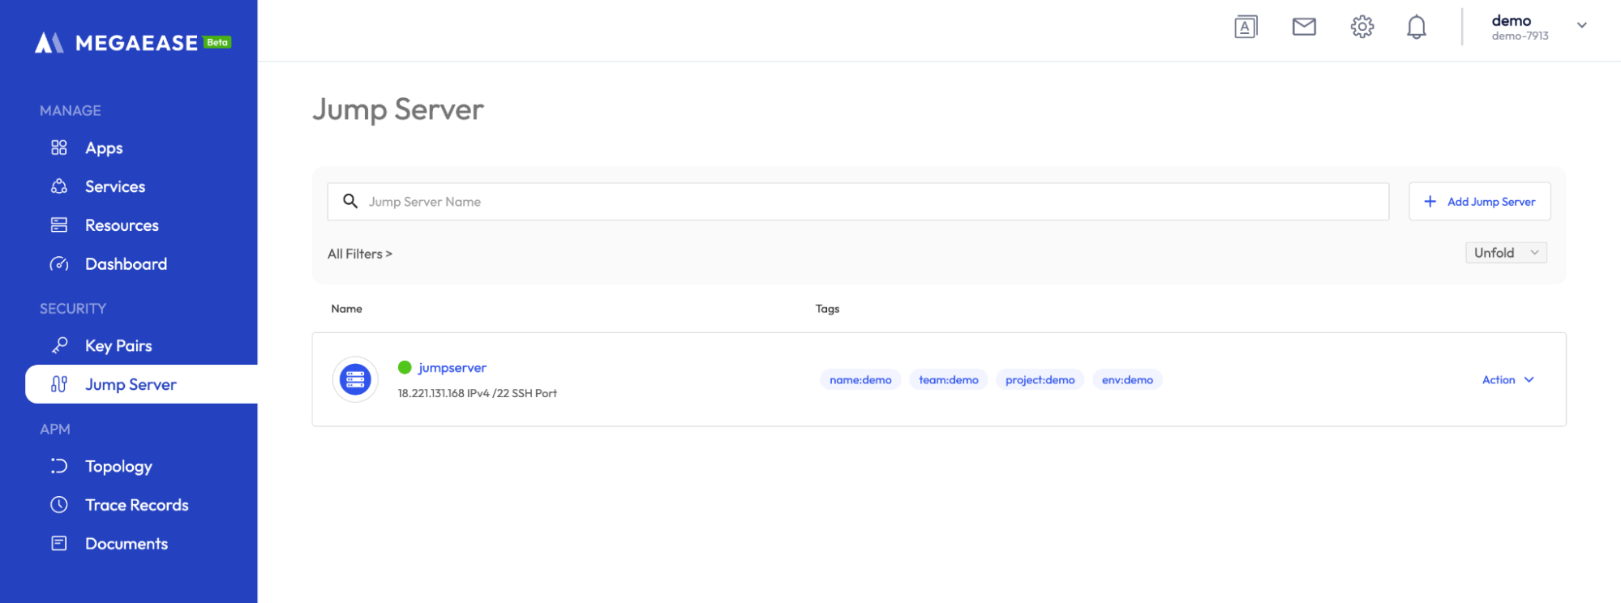Open the Action dropdown for jumpserver
The image size is (1621, 603).
click(x=1507, y=379)
